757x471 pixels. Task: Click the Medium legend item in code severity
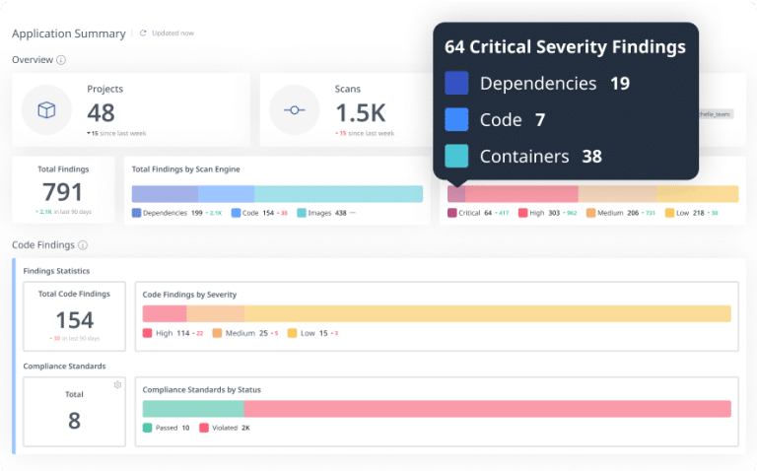pos(240,333)
